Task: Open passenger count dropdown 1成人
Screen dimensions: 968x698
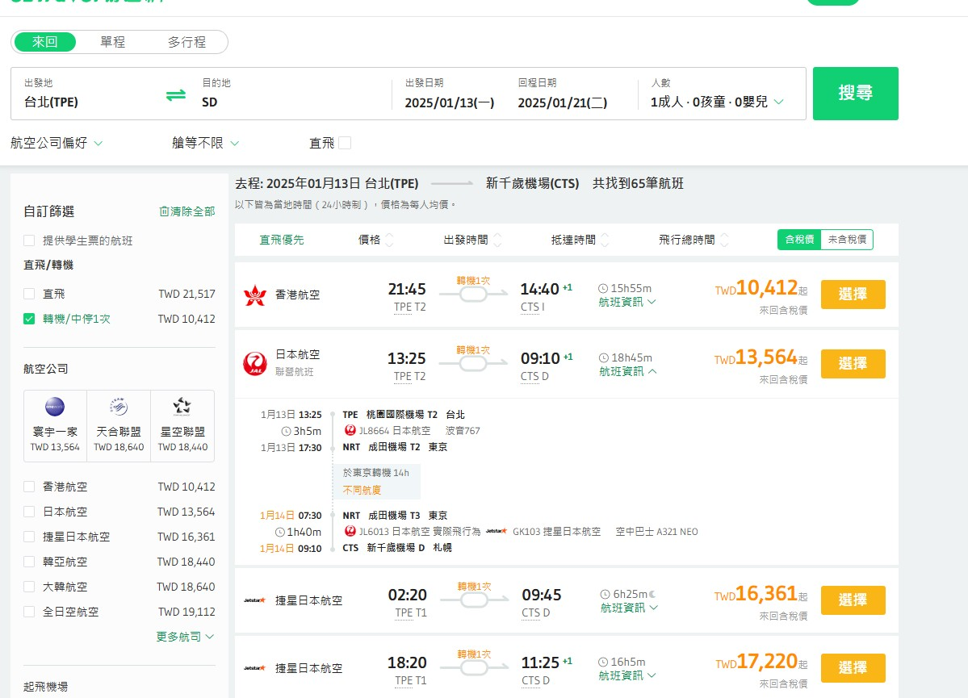Action: (x=717, y=101)
